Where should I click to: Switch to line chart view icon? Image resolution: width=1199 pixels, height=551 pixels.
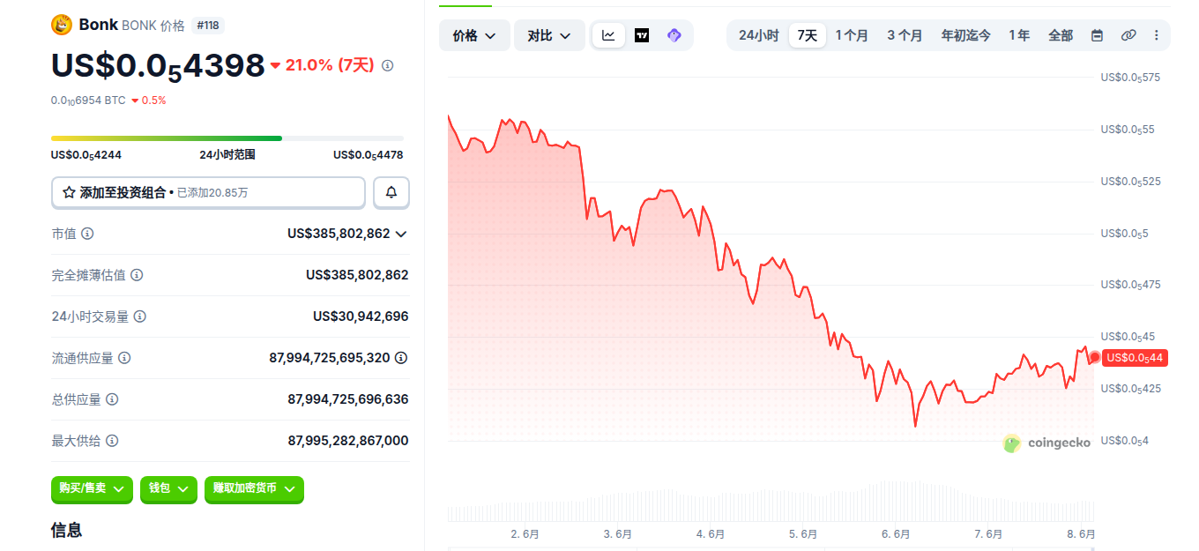pos(609,35)
